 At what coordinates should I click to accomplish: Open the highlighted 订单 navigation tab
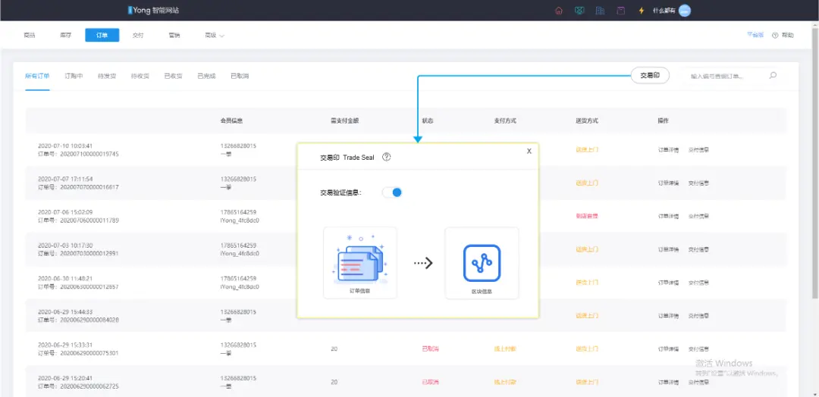pos(102,36)
